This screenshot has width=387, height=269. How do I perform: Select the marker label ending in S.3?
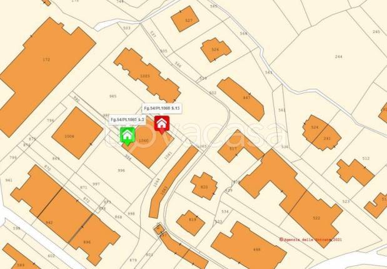[127, 120]
